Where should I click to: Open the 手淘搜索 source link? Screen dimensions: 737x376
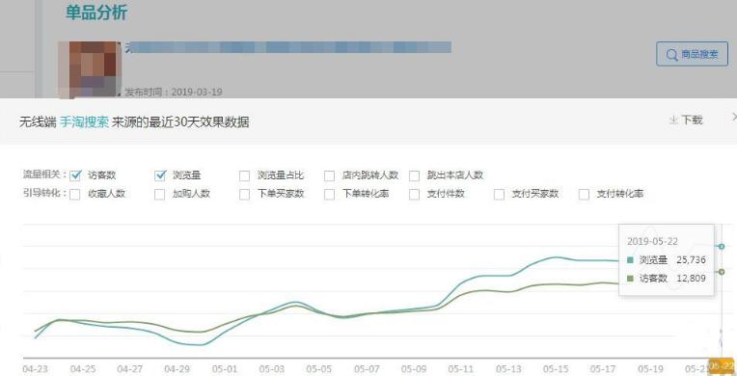click(84, 122)
